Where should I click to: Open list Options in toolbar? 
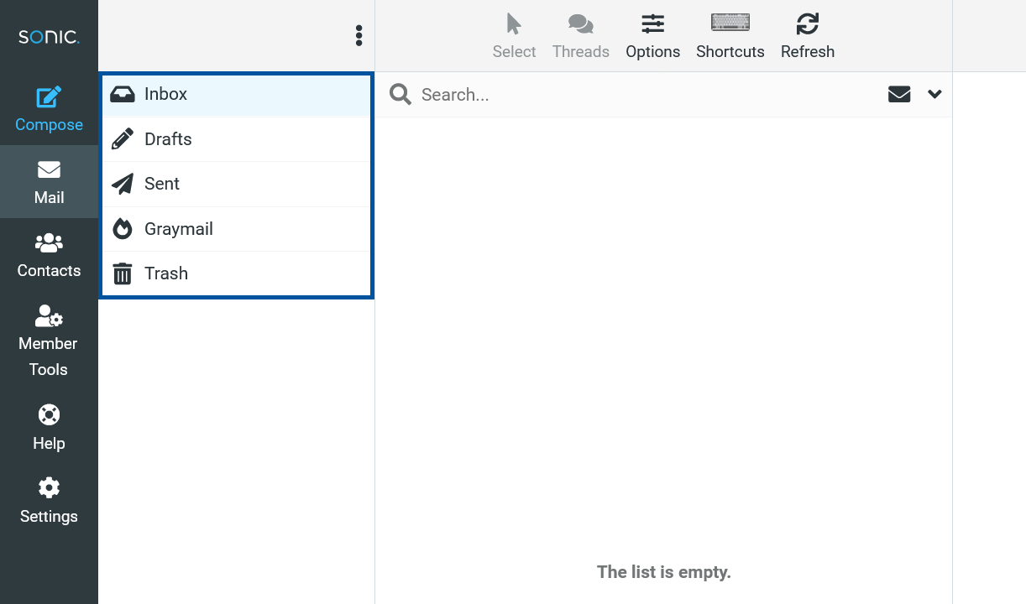[x=652, y=36]
